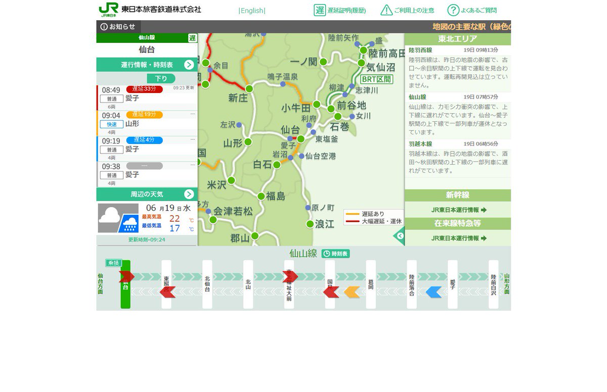Click the 山形 station marker on the map
Image resolution: width=607 pixels, height=392 pixels.
tap(248, 142)
